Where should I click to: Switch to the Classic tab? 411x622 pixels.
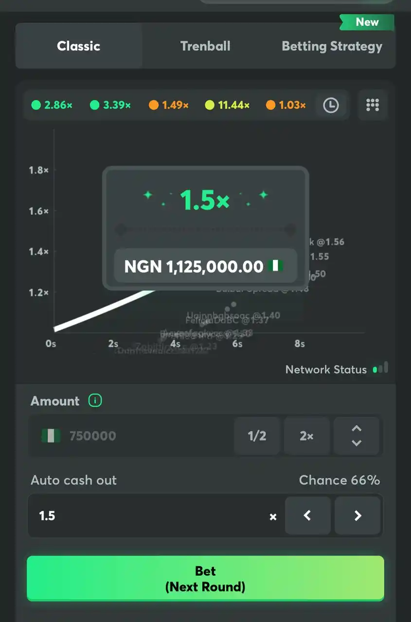[79, 46]
